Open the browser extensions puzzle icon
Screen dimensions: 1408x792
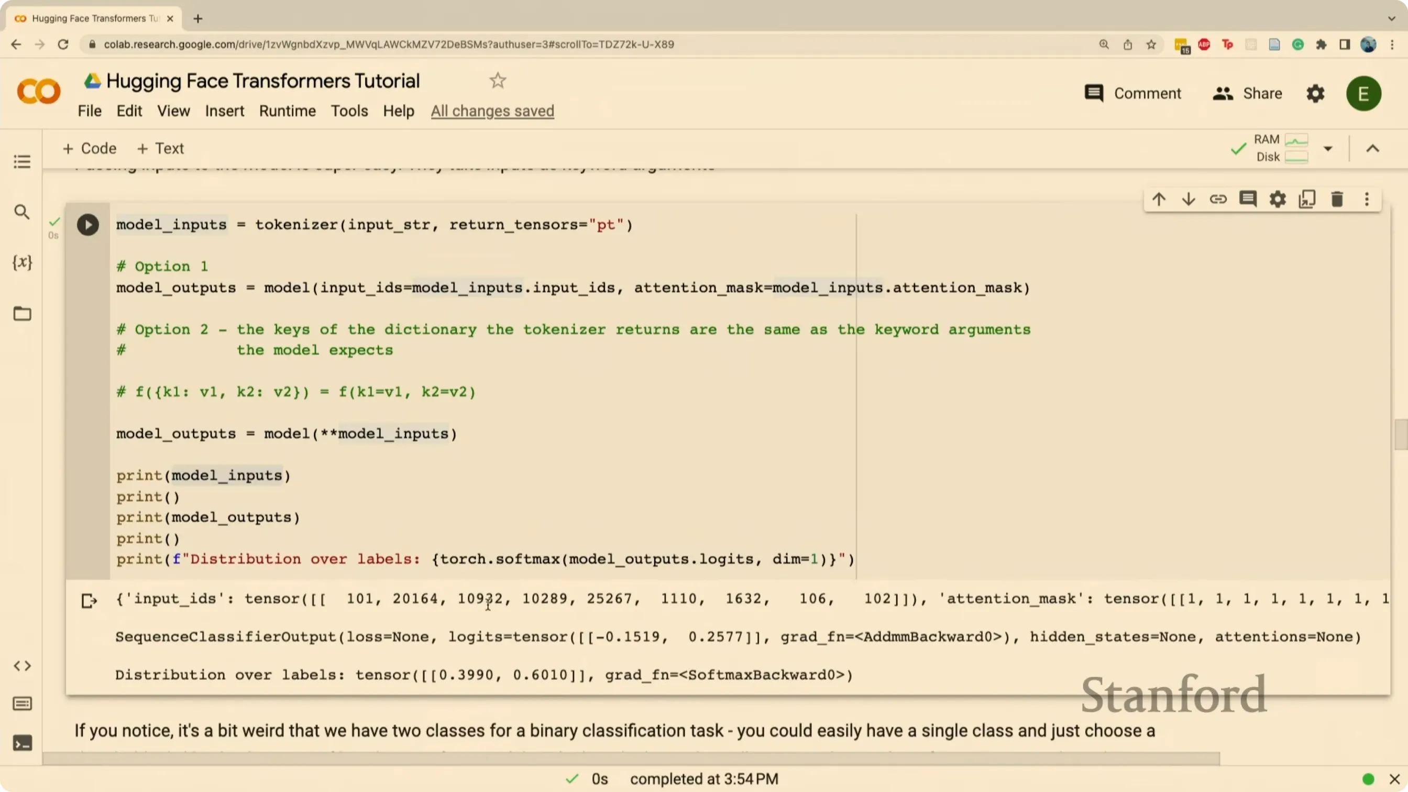(x=1322, y=45)
